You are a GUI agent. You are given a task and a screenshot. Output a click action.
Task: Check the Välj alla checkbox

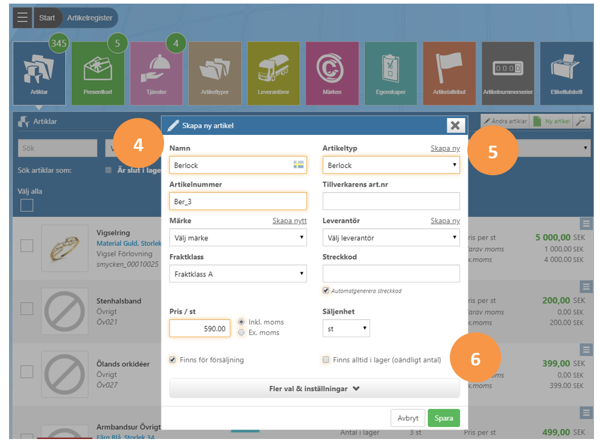coord(27,205)
